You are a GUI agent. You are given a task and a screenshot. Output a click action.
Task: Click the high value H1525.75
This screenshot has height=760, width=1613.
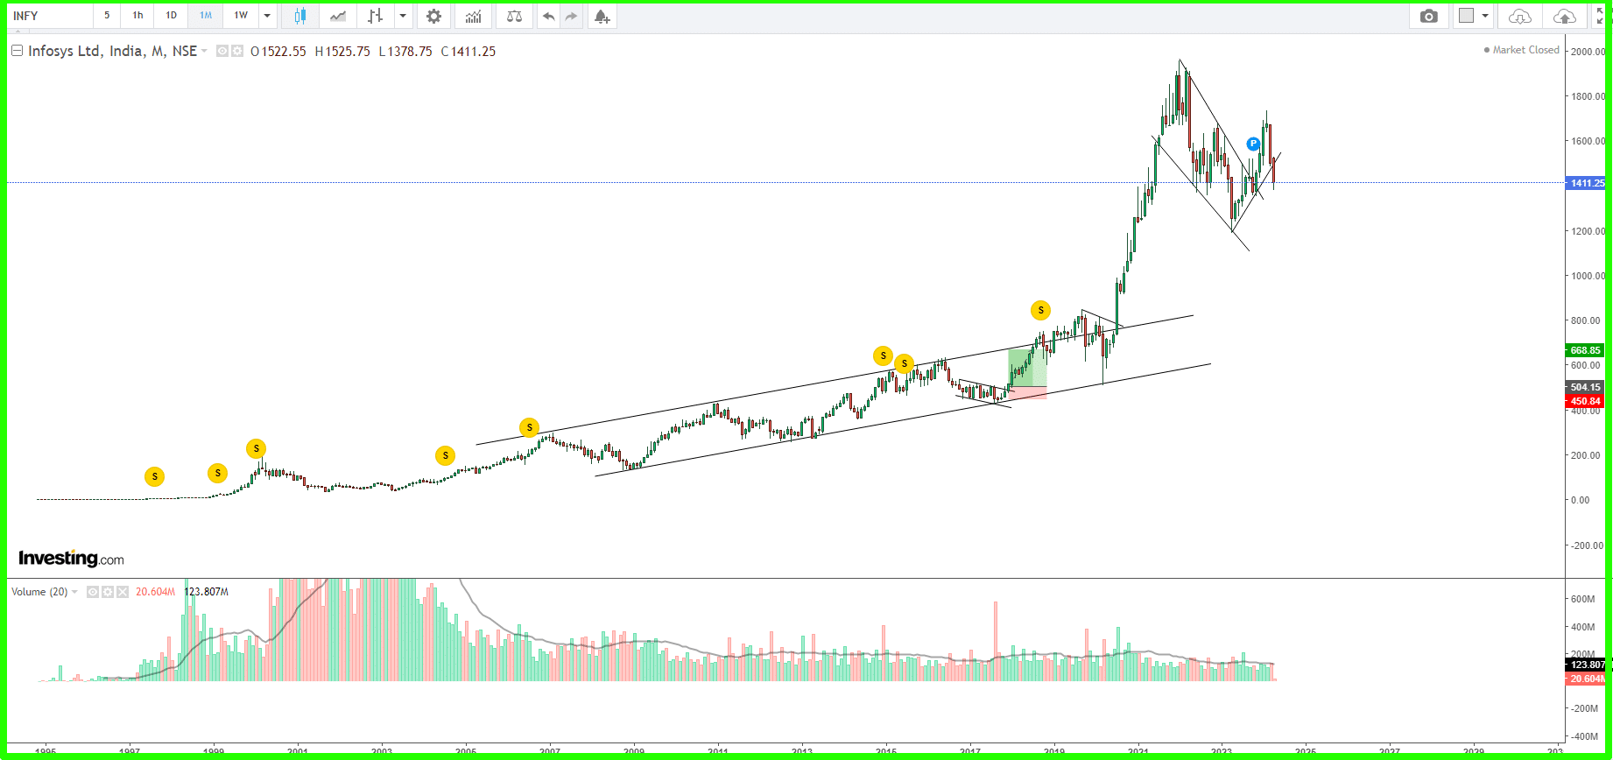[x=342, y=52]
